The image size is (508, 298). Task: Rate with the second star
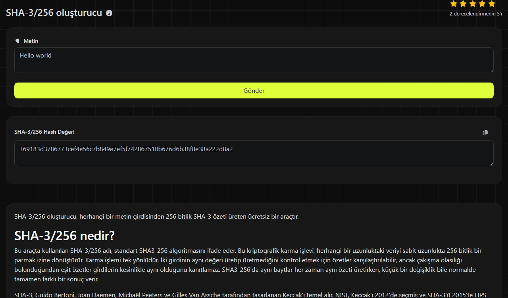coord(463,4)
